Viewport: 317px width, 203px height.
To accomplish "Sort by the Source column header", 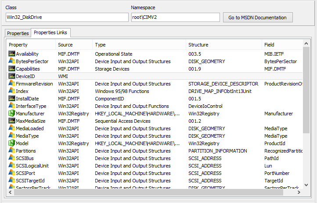I will pos(74,45).
